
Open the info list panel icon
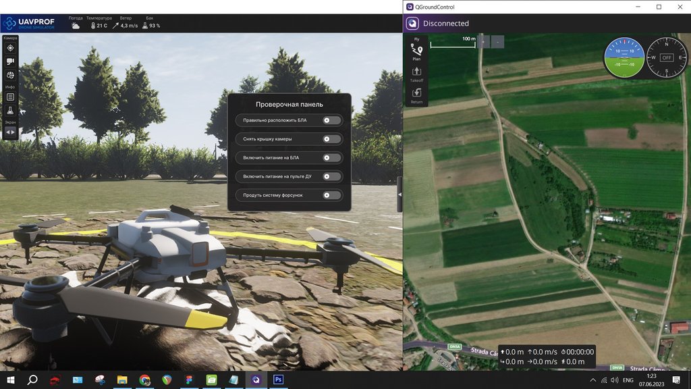(x=10, y=97)
